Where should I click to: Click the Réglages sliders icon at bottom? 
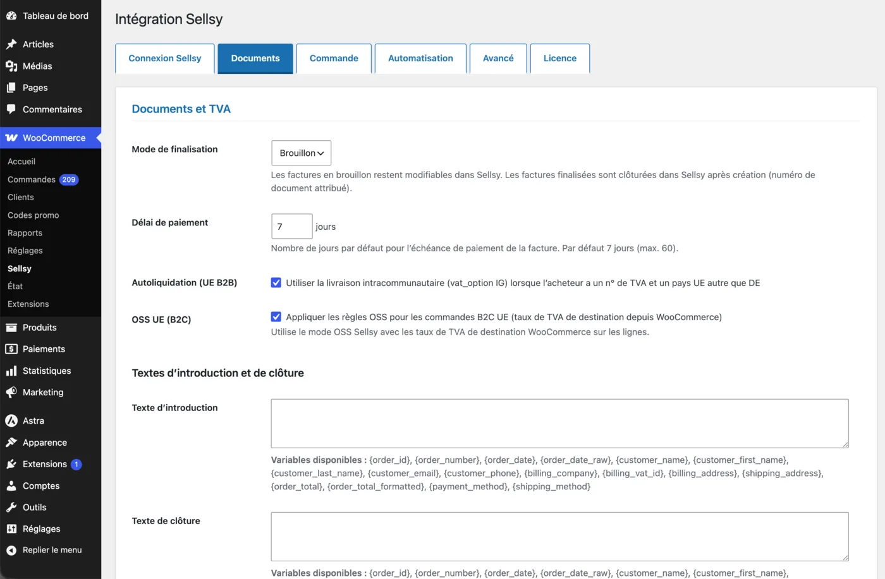(11, 528)
